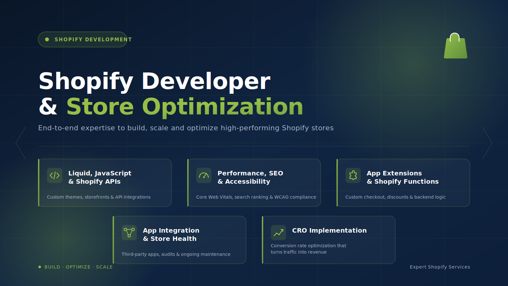Click the code brackets icon
508x286 pixels.
click(x=55, y=175)
